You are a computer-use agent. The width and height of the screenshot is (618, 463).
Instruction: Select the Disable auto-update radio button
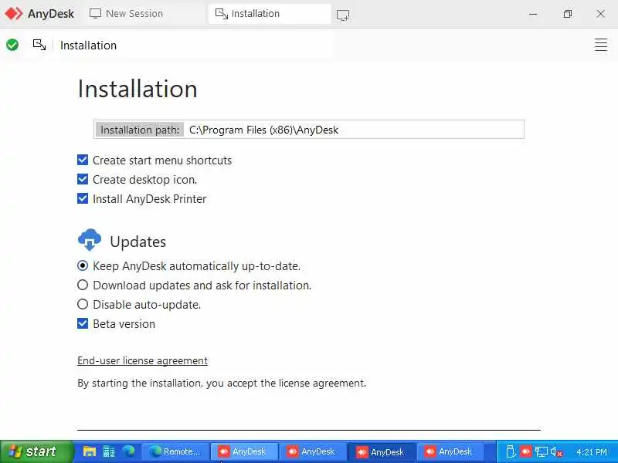coord(83,304)
